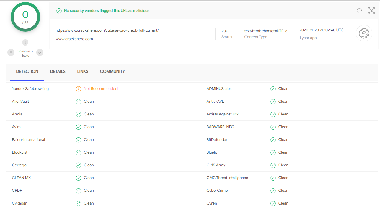380x206 pixels.
Task: Click the 200 status value
Action: 225,31
